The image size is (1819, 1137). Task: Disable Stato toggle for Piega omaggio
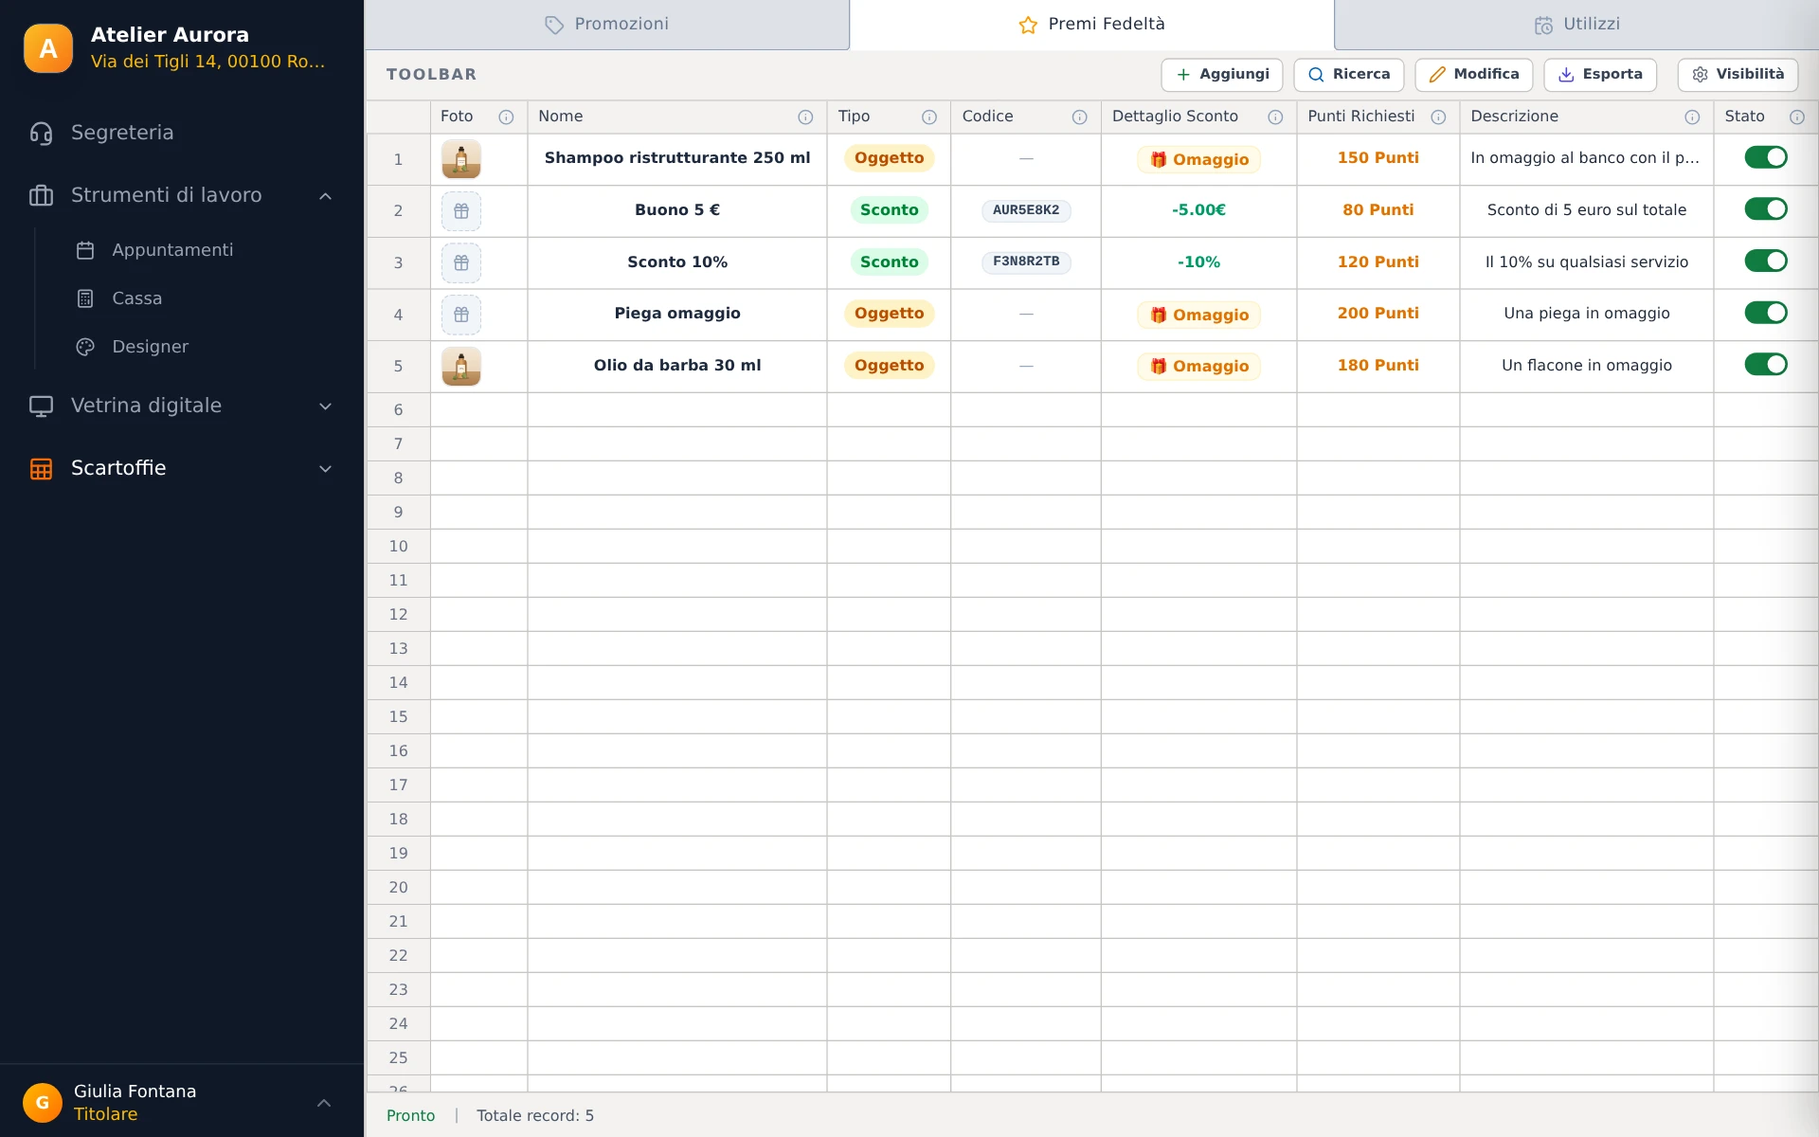point(1766,313)
